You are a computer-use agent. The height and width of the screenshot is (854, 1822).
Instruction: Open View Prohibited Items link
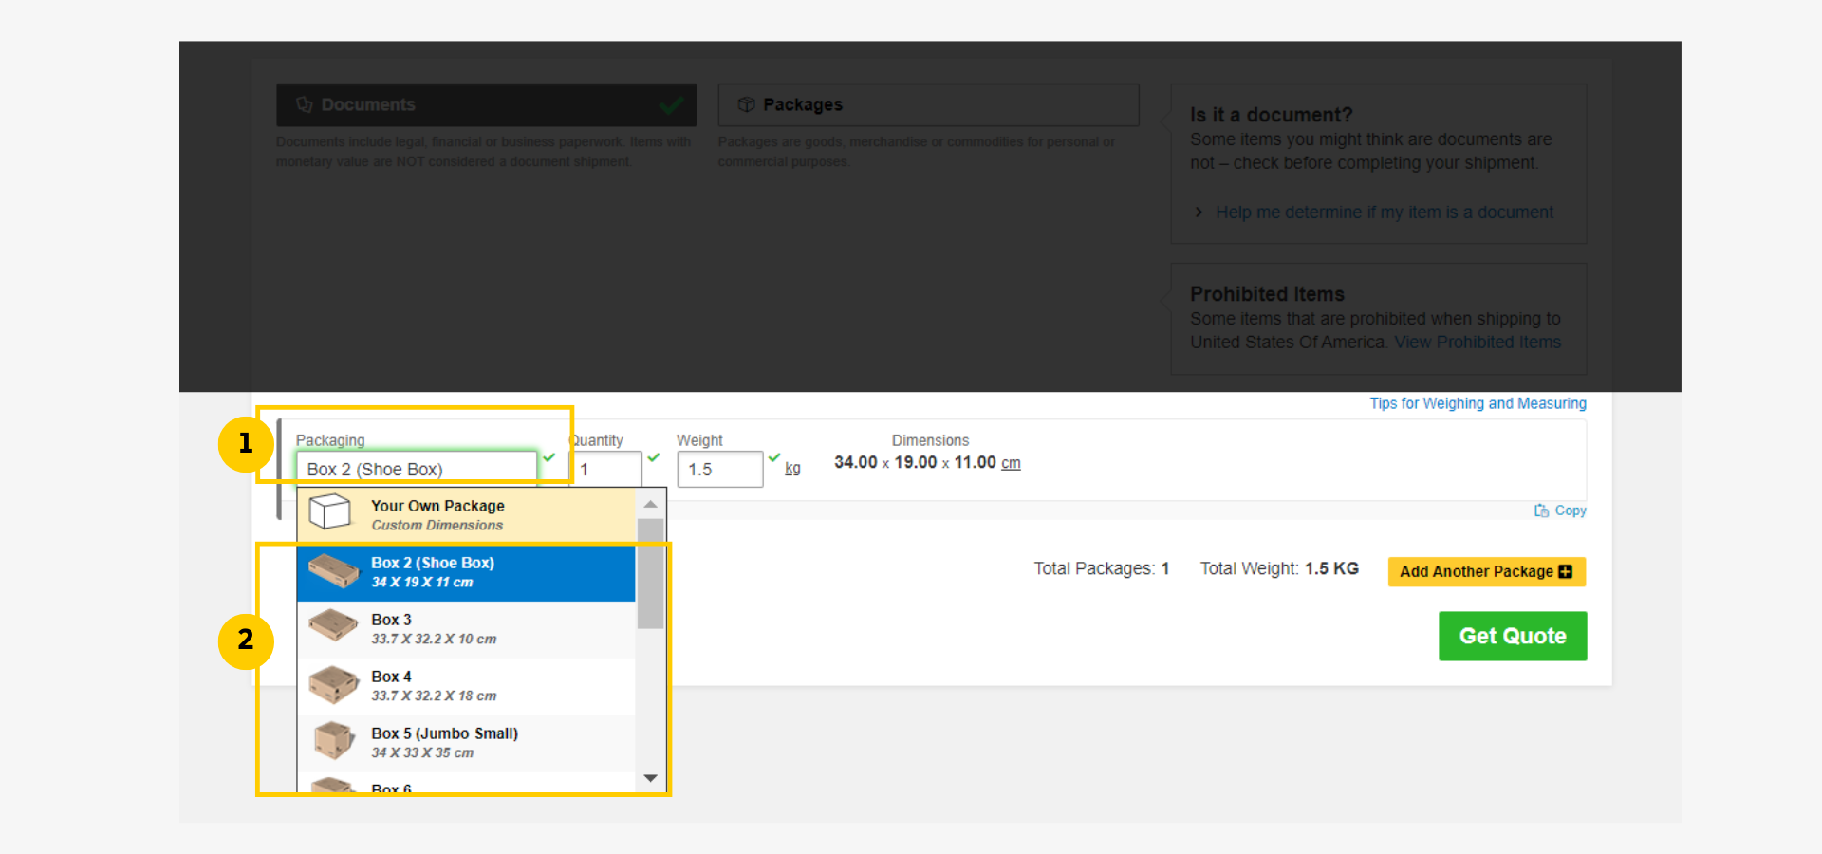pyautogui.click(x=1478, y=342)
